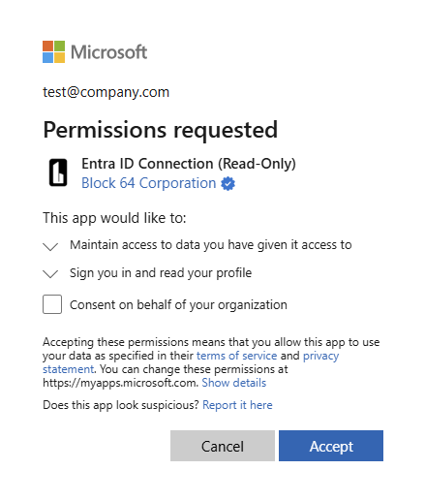This screenshot has width=425, height=501.
Task: Click the Block 64 app icon
Action: (58, 172)
